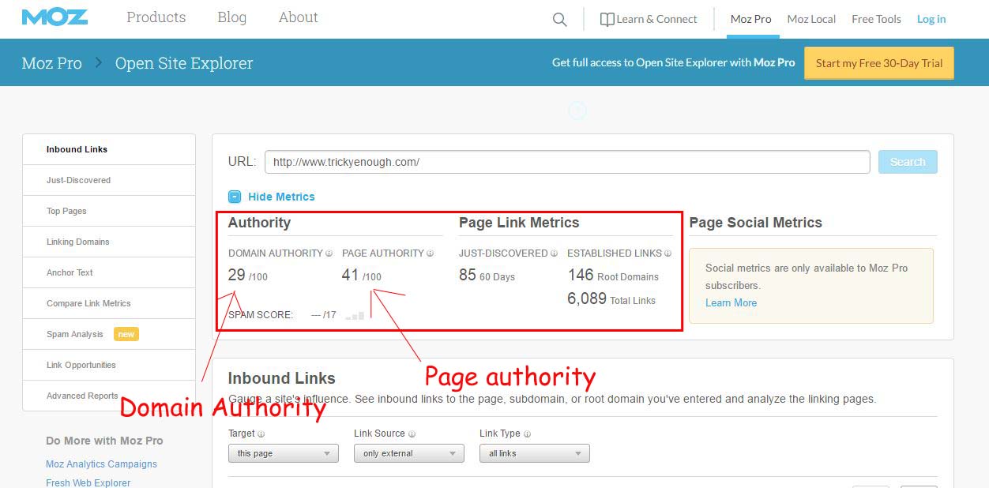
Task: Click info icon next to Just-Discovered metric
Action: (554, 253)
